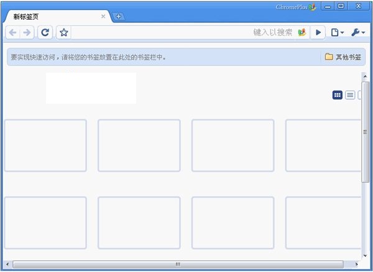Go back with the back arrow
Screen dimensions: 373x272
click(12, 32)
